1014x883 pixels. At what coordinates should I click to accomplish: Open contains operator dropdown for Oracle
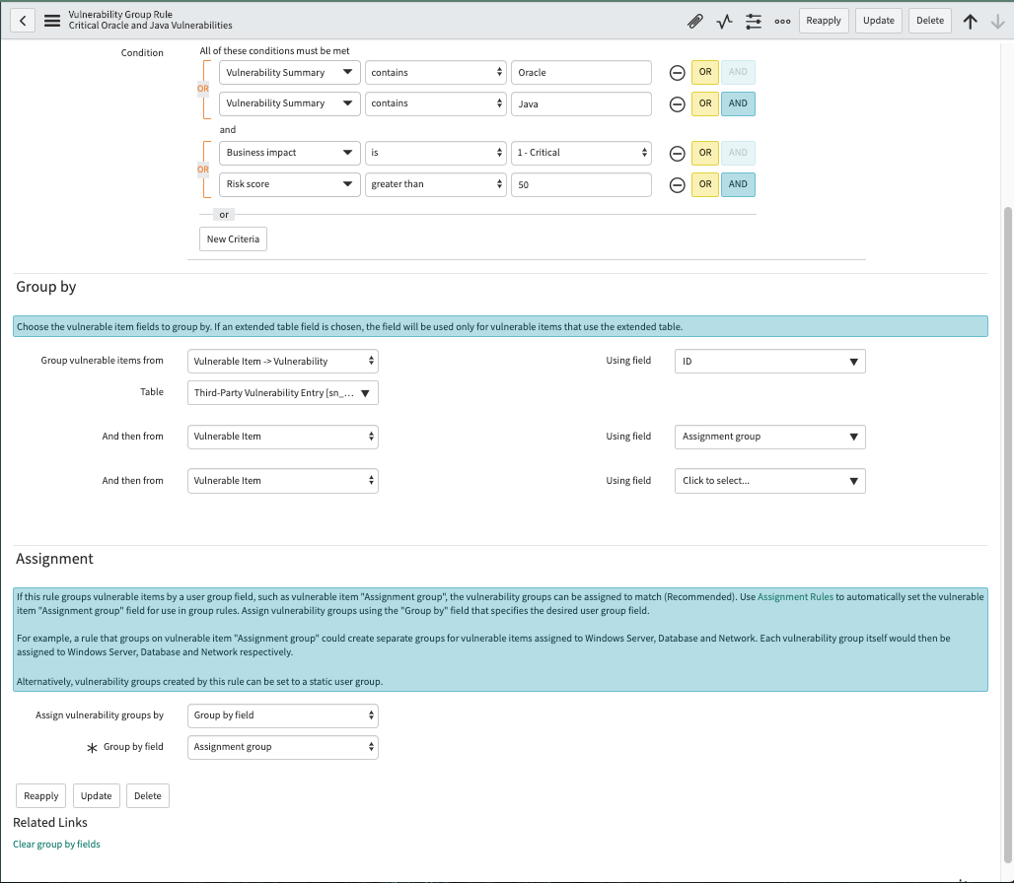(x=435, y=72)
